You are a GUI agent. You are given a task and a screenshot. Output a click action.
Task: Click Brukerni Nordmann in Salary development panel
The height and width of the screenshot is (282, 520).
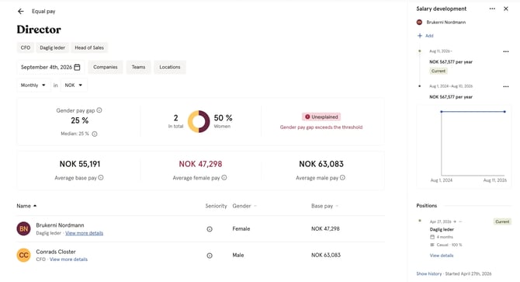pyautogui.click(x=446, y=23)
